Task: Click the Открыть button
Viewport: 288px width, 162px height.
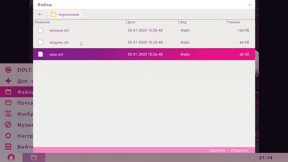Action: 239,150
